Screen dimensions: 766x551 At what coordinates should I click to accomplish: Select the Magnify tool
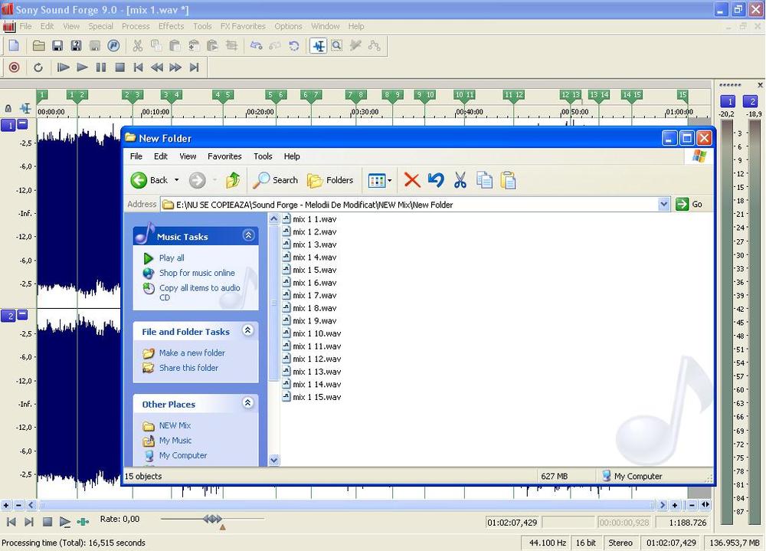pos(337,46)
